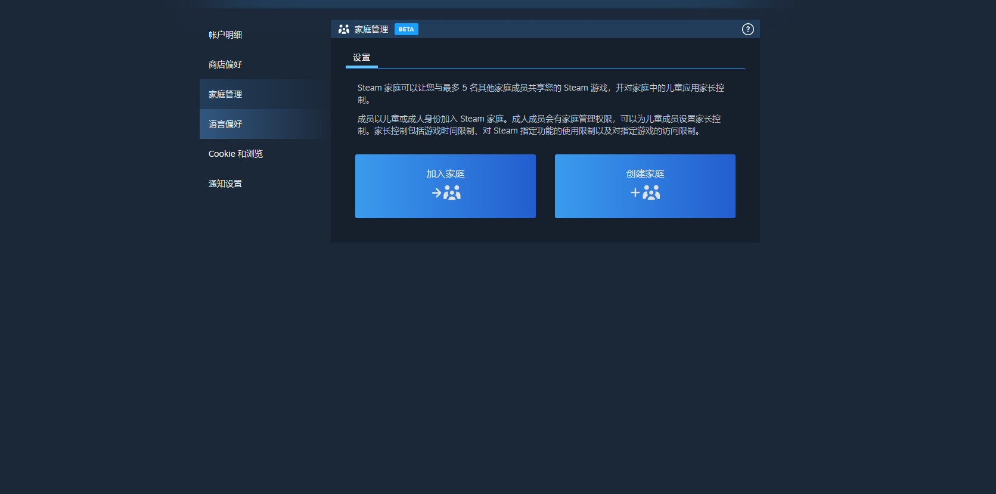Open Cookie 和浏览 preferences
Screen dimensions: 996x494
[235, 154]
